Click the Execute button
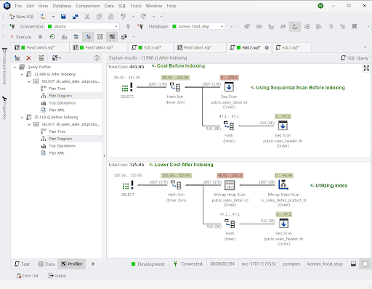This screenshot has height=289, width=372. (x=21, y=37)
